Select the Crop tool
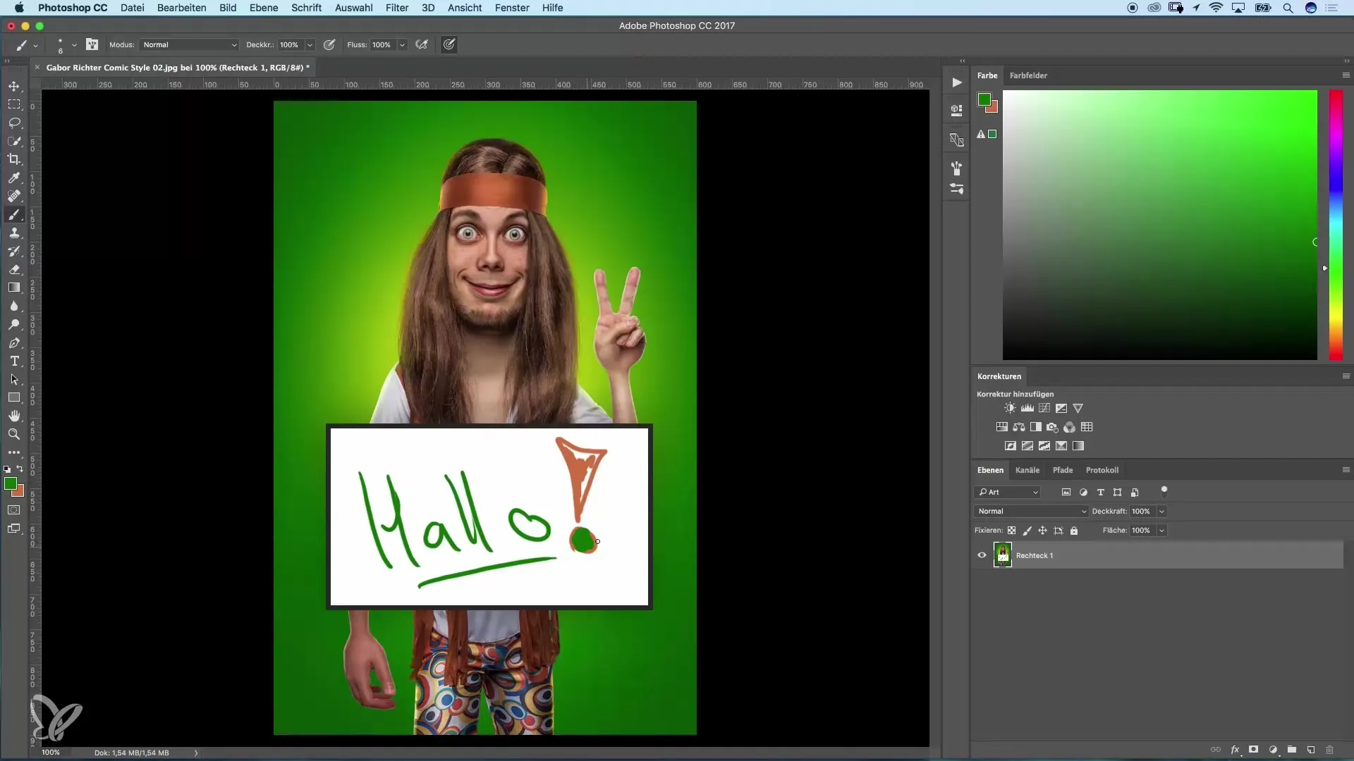 click(x=14, y=159)
